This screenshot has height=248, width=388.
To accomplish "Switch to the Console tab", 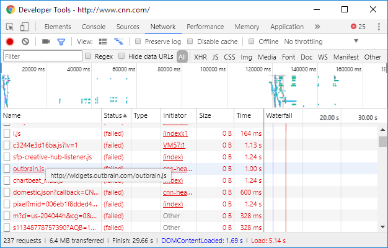I will (94, 27).
